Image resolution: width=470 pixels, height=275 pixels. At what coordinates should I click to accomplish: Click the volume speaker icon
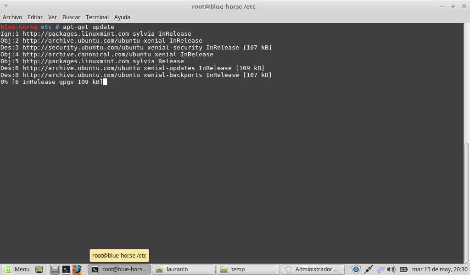pos(391,269)
